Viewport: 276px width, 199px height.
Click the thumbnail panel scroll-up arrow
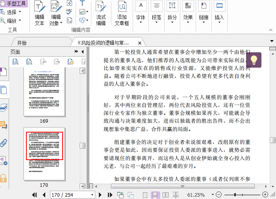click(83, 71)
